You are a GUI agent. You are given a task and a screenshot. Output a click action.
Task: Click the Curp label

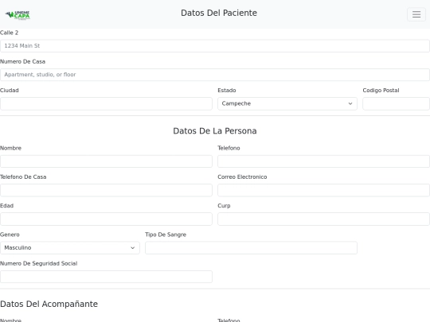coord(224,206)
